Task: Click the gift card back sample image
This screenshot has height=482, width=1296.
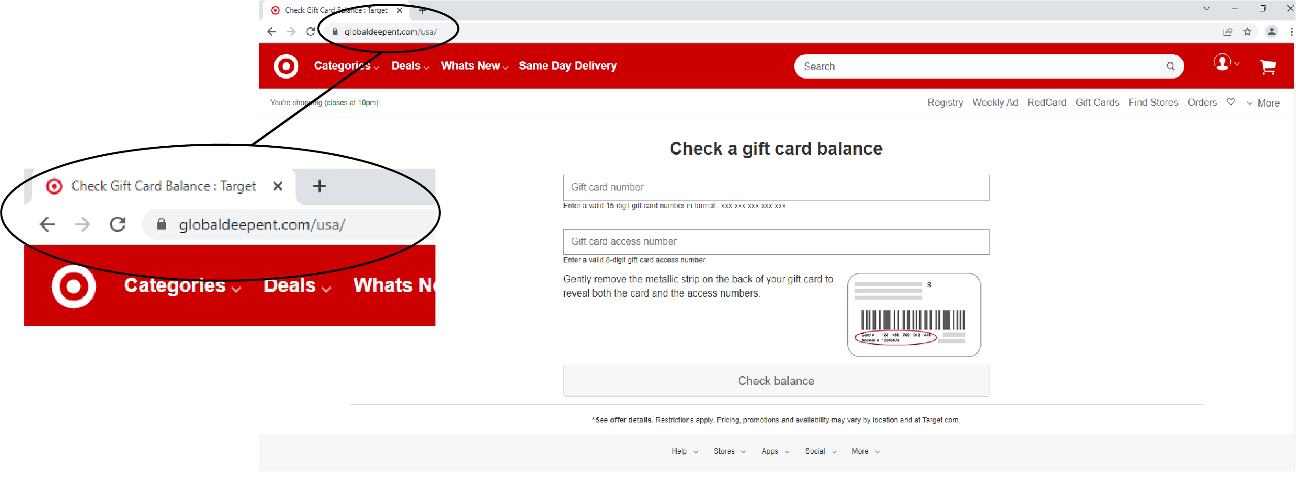Action: pyautogui.click(x=914, y=315)
